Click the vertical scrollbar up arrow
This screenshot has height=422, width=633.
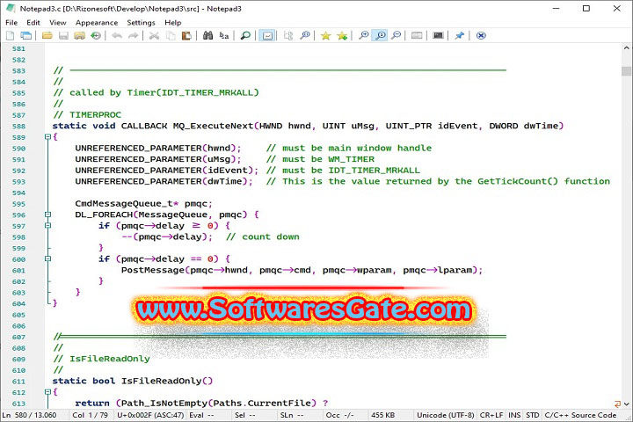(x=626, y=48)
